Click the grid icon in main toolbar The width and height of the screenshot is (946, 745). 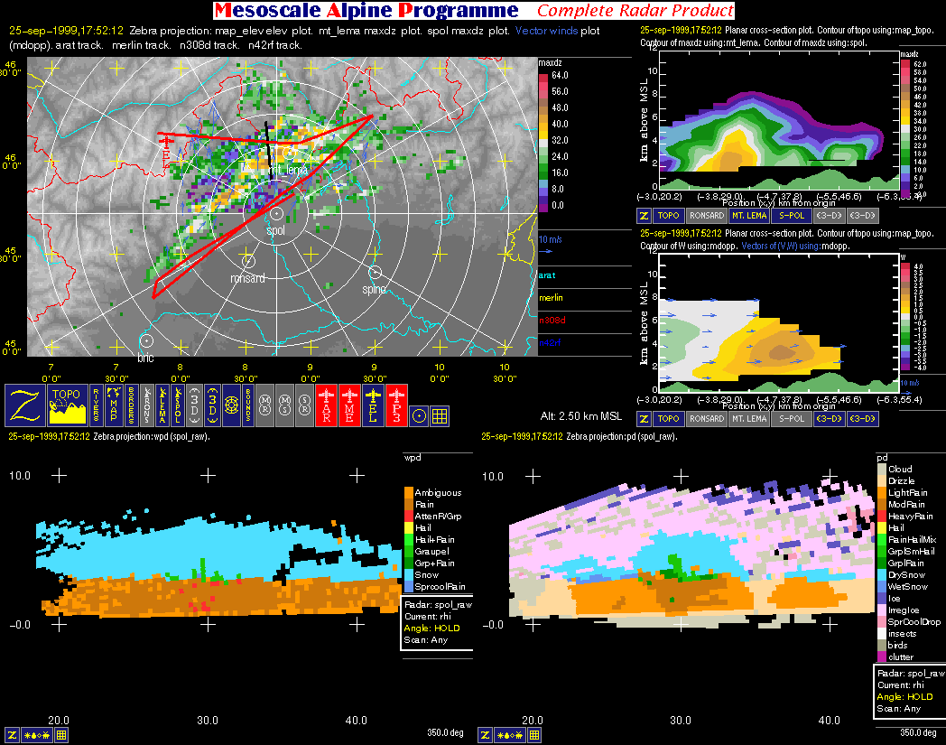coord(440,415)
